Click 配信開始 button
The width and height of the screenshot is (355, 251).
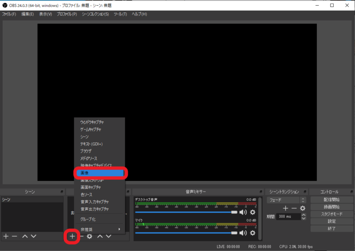pyautogui.click(x=331, y=200)
